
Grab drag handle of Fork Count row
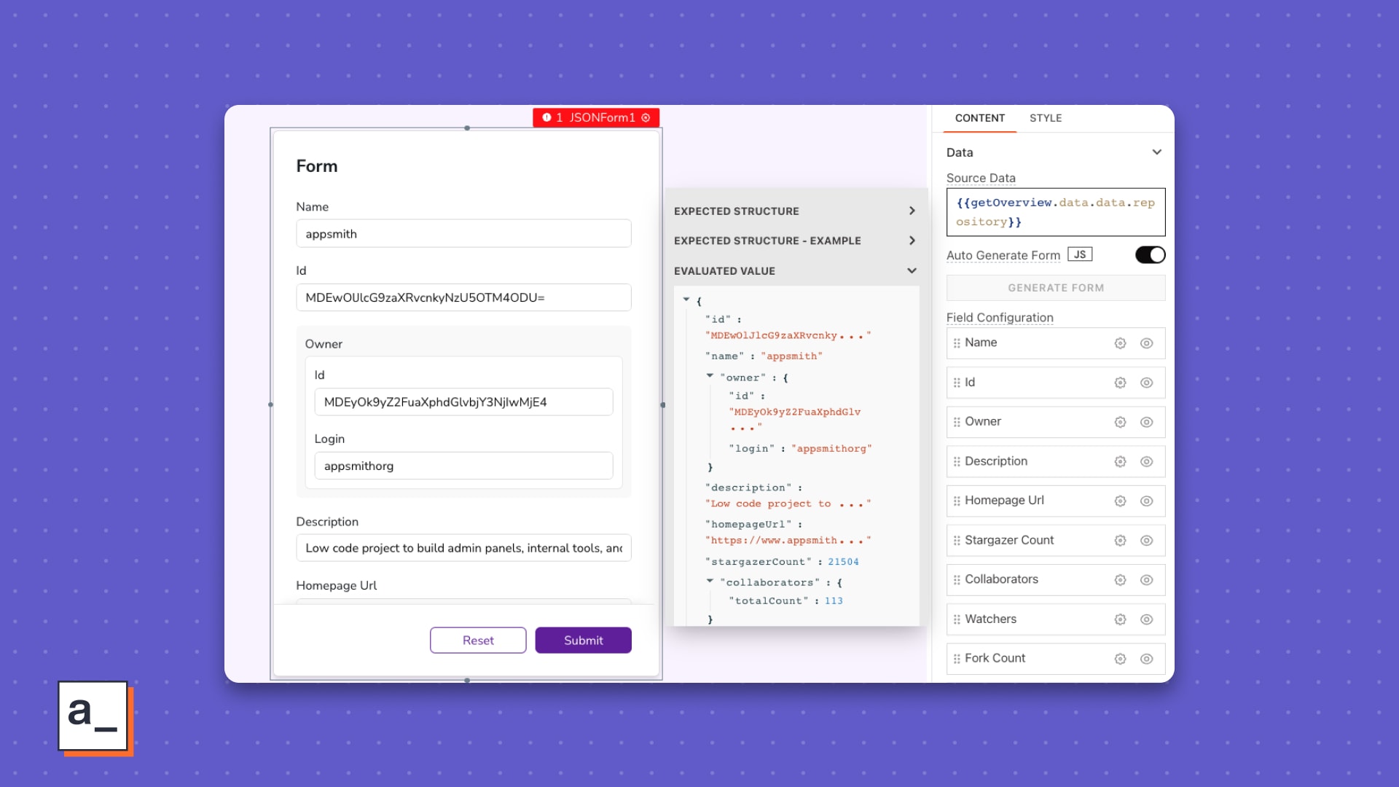point(957,659)
